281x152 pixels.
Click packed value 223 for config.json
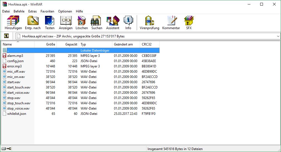tap(74, 61)
